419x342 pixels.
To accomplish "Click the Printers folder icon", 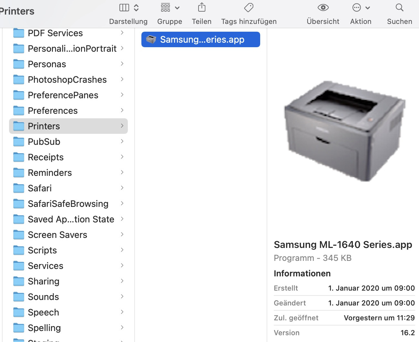I will coord(19,126).
